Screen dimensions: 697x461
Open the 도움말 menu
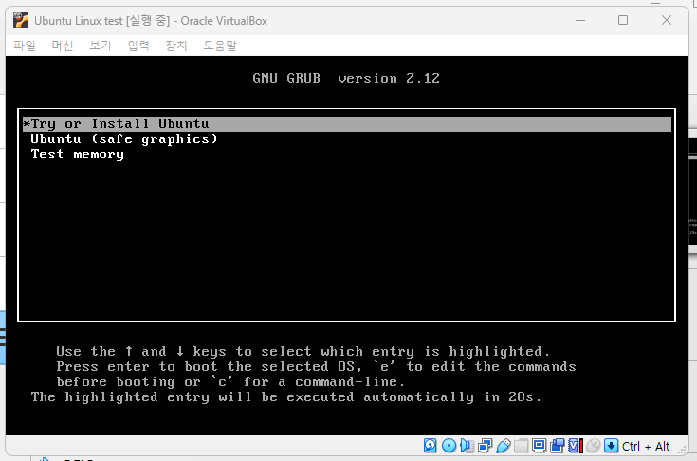[220, 46]
